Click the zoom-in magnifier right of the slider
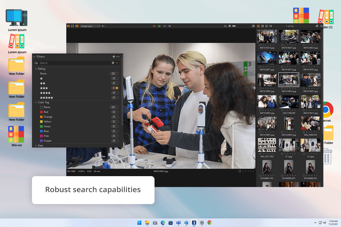The width and height of the screenshot is (341, 227). point(253,26)
